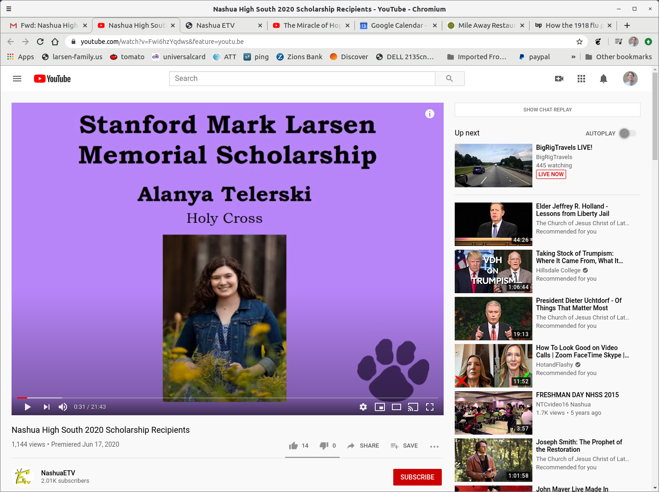659x492 pixels.
Task: Open the Zions Bank bookmark
Action: point(299,57)
